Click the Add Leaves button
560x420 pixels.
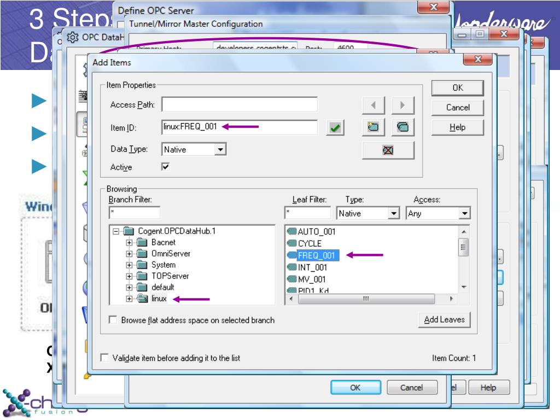pos(444,319)
